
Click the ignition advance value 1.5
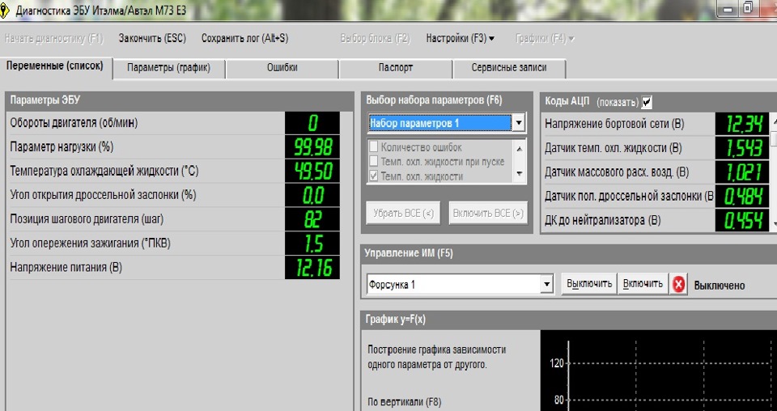(312, 244)
